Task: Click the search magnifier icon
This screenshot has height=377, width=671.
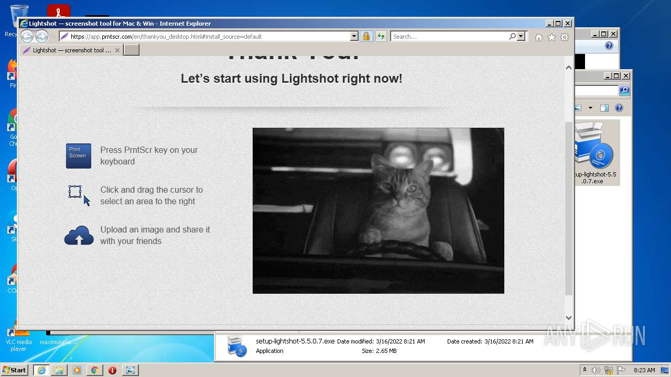Action: click(512, 37)
